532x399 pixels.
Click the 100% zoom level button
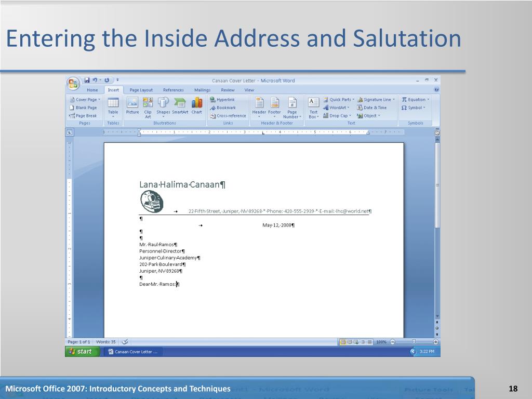coord(381,342)
